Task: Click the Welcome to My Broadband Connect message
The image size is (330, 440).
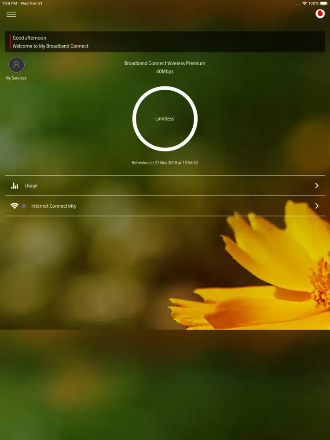Action: [x=51, y=46]
